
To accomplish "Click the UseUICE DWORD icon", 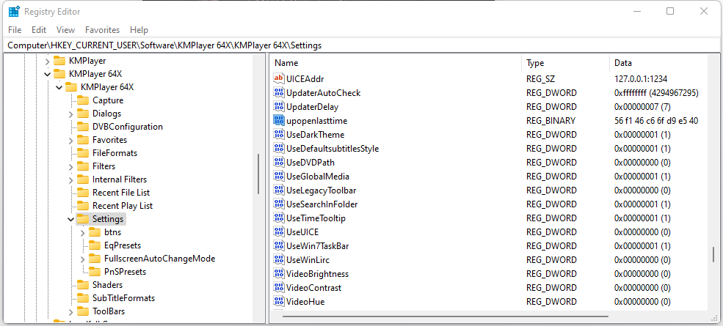I will coord(278,231).
